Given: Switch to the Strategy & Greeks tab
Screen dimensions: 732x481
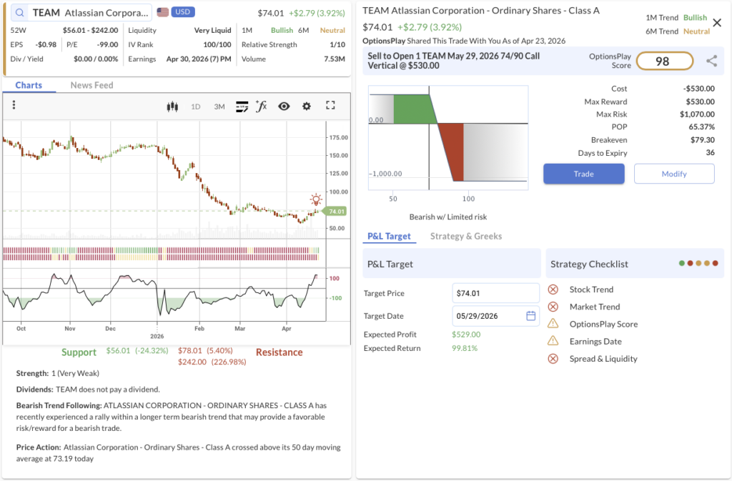Looking at the screenshot, I should point(465,236).
